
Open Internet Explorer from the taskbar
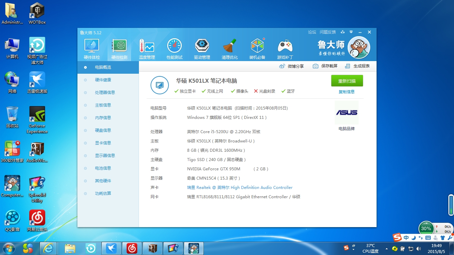click(x=48, y=248)
